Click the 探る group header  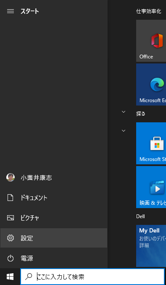141,114
